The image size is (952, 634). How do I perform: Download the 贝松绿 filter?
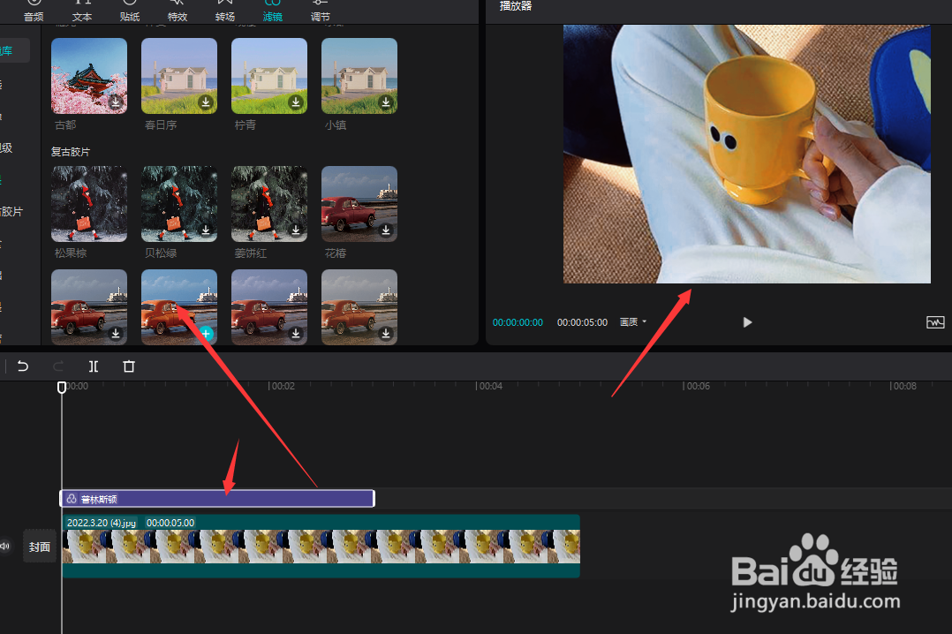pyautogui.click(x=206, y=230)
